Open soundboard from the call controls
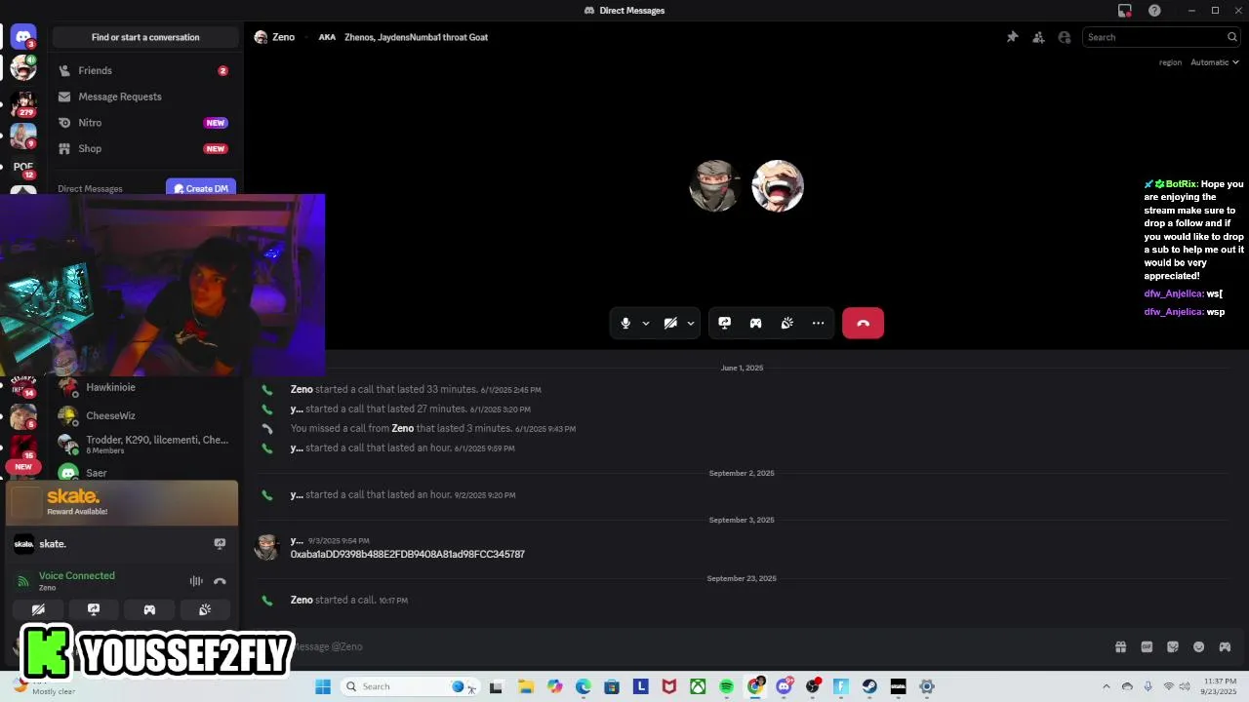Viewport: 1249px width, 702px height. [x=786, y=324]
